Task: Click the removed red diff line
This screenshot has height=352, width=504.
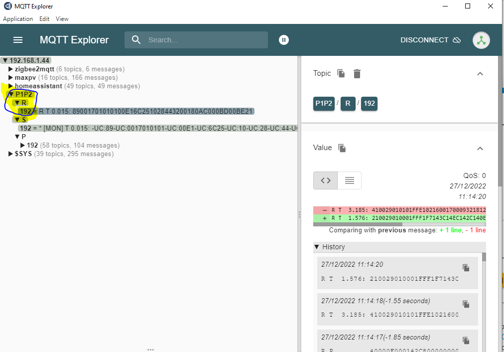Action: coord(399,210)
